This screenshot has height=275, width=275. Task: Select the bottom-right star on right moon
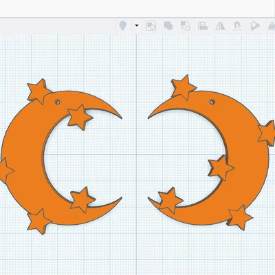coord(240,217)
